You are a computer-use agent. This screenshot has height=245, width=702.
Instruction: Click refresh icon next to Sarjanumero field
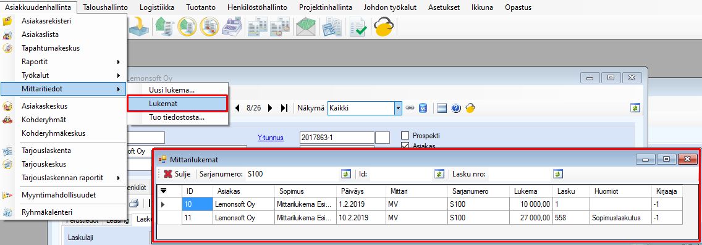345,174
